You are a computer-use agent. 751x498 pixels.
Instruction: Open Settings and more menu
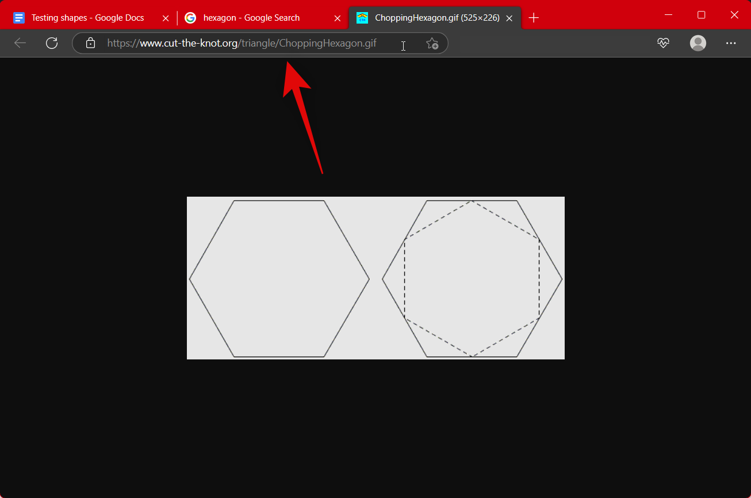click(731, 43)
